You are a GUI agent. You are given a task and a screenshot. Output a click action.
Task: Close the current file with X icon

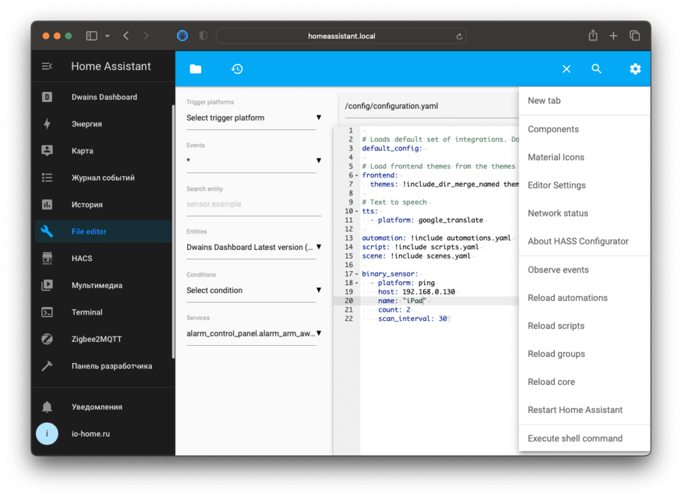(x=566, y=69)
